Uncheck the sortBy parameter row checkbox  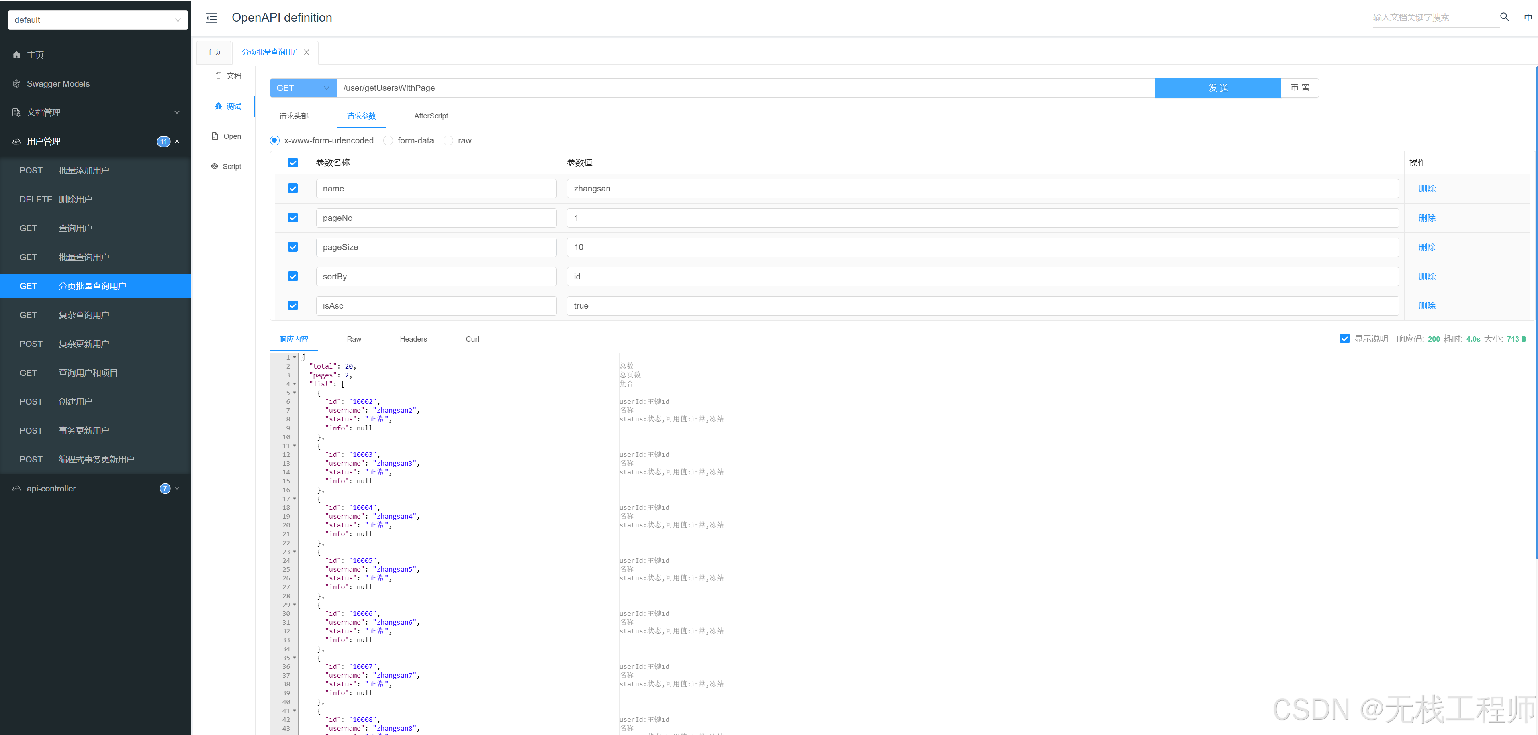292,276
